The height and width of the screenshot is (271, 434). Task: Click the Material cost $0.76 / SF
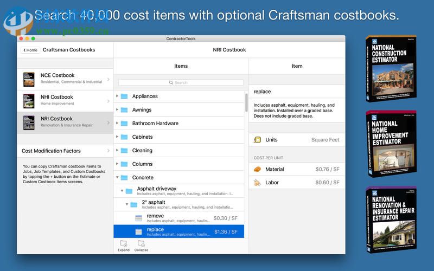pyautogui.click(x=328, y=169)
